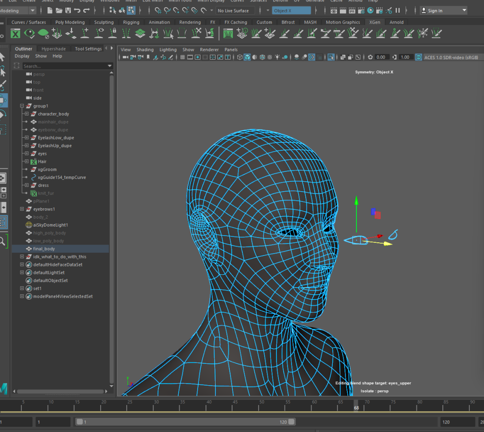484x432 pixels.
Task: Click the aiSkyDomeLight1 node icon
Action: 29,225
